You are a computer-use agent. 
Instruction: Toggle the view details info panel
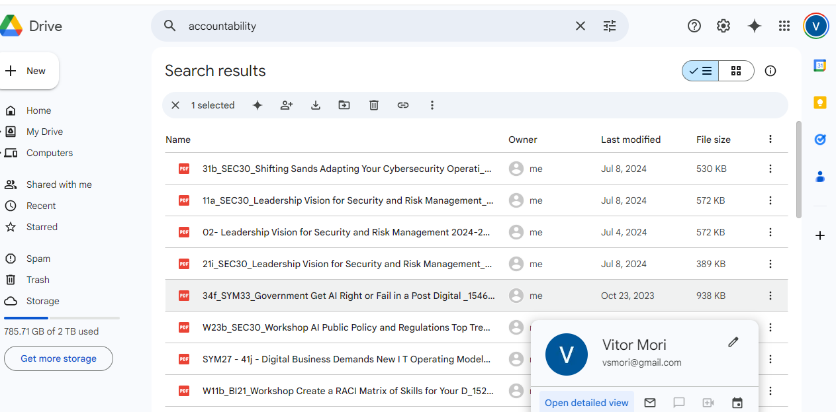tap(770, 71)
